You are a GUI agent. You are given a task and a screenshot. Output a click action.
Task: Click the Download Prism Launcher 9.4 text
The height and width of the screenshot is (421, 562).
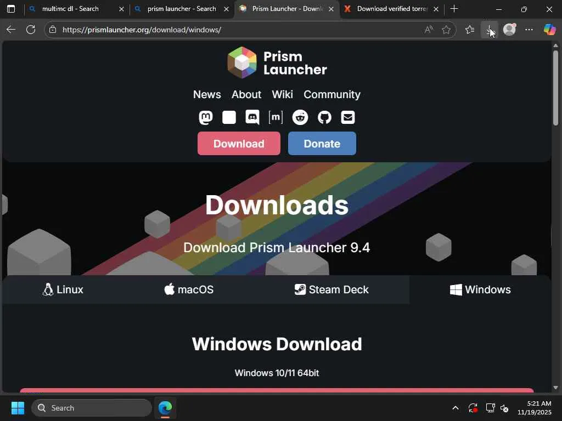pos(277,247)
